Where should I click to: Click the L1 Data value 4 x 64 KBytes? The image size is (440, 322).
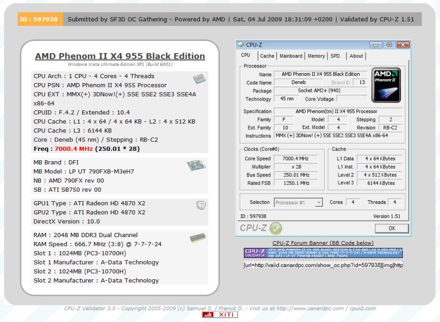tap(380, 159)
